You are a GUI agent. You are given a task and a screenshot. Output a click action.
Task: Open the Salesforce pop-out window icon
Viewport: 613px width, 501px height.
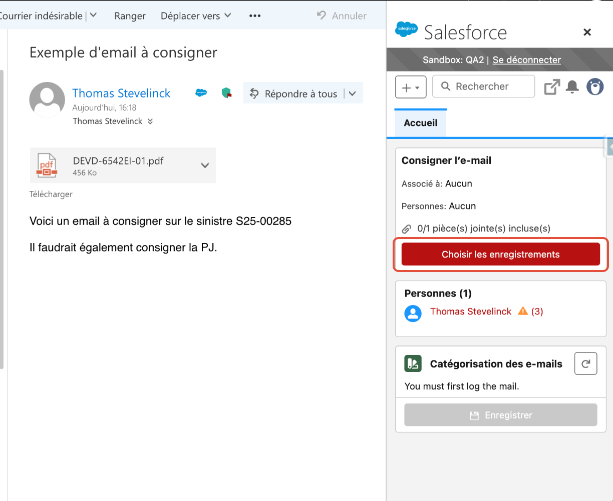[x=552, y=87]
